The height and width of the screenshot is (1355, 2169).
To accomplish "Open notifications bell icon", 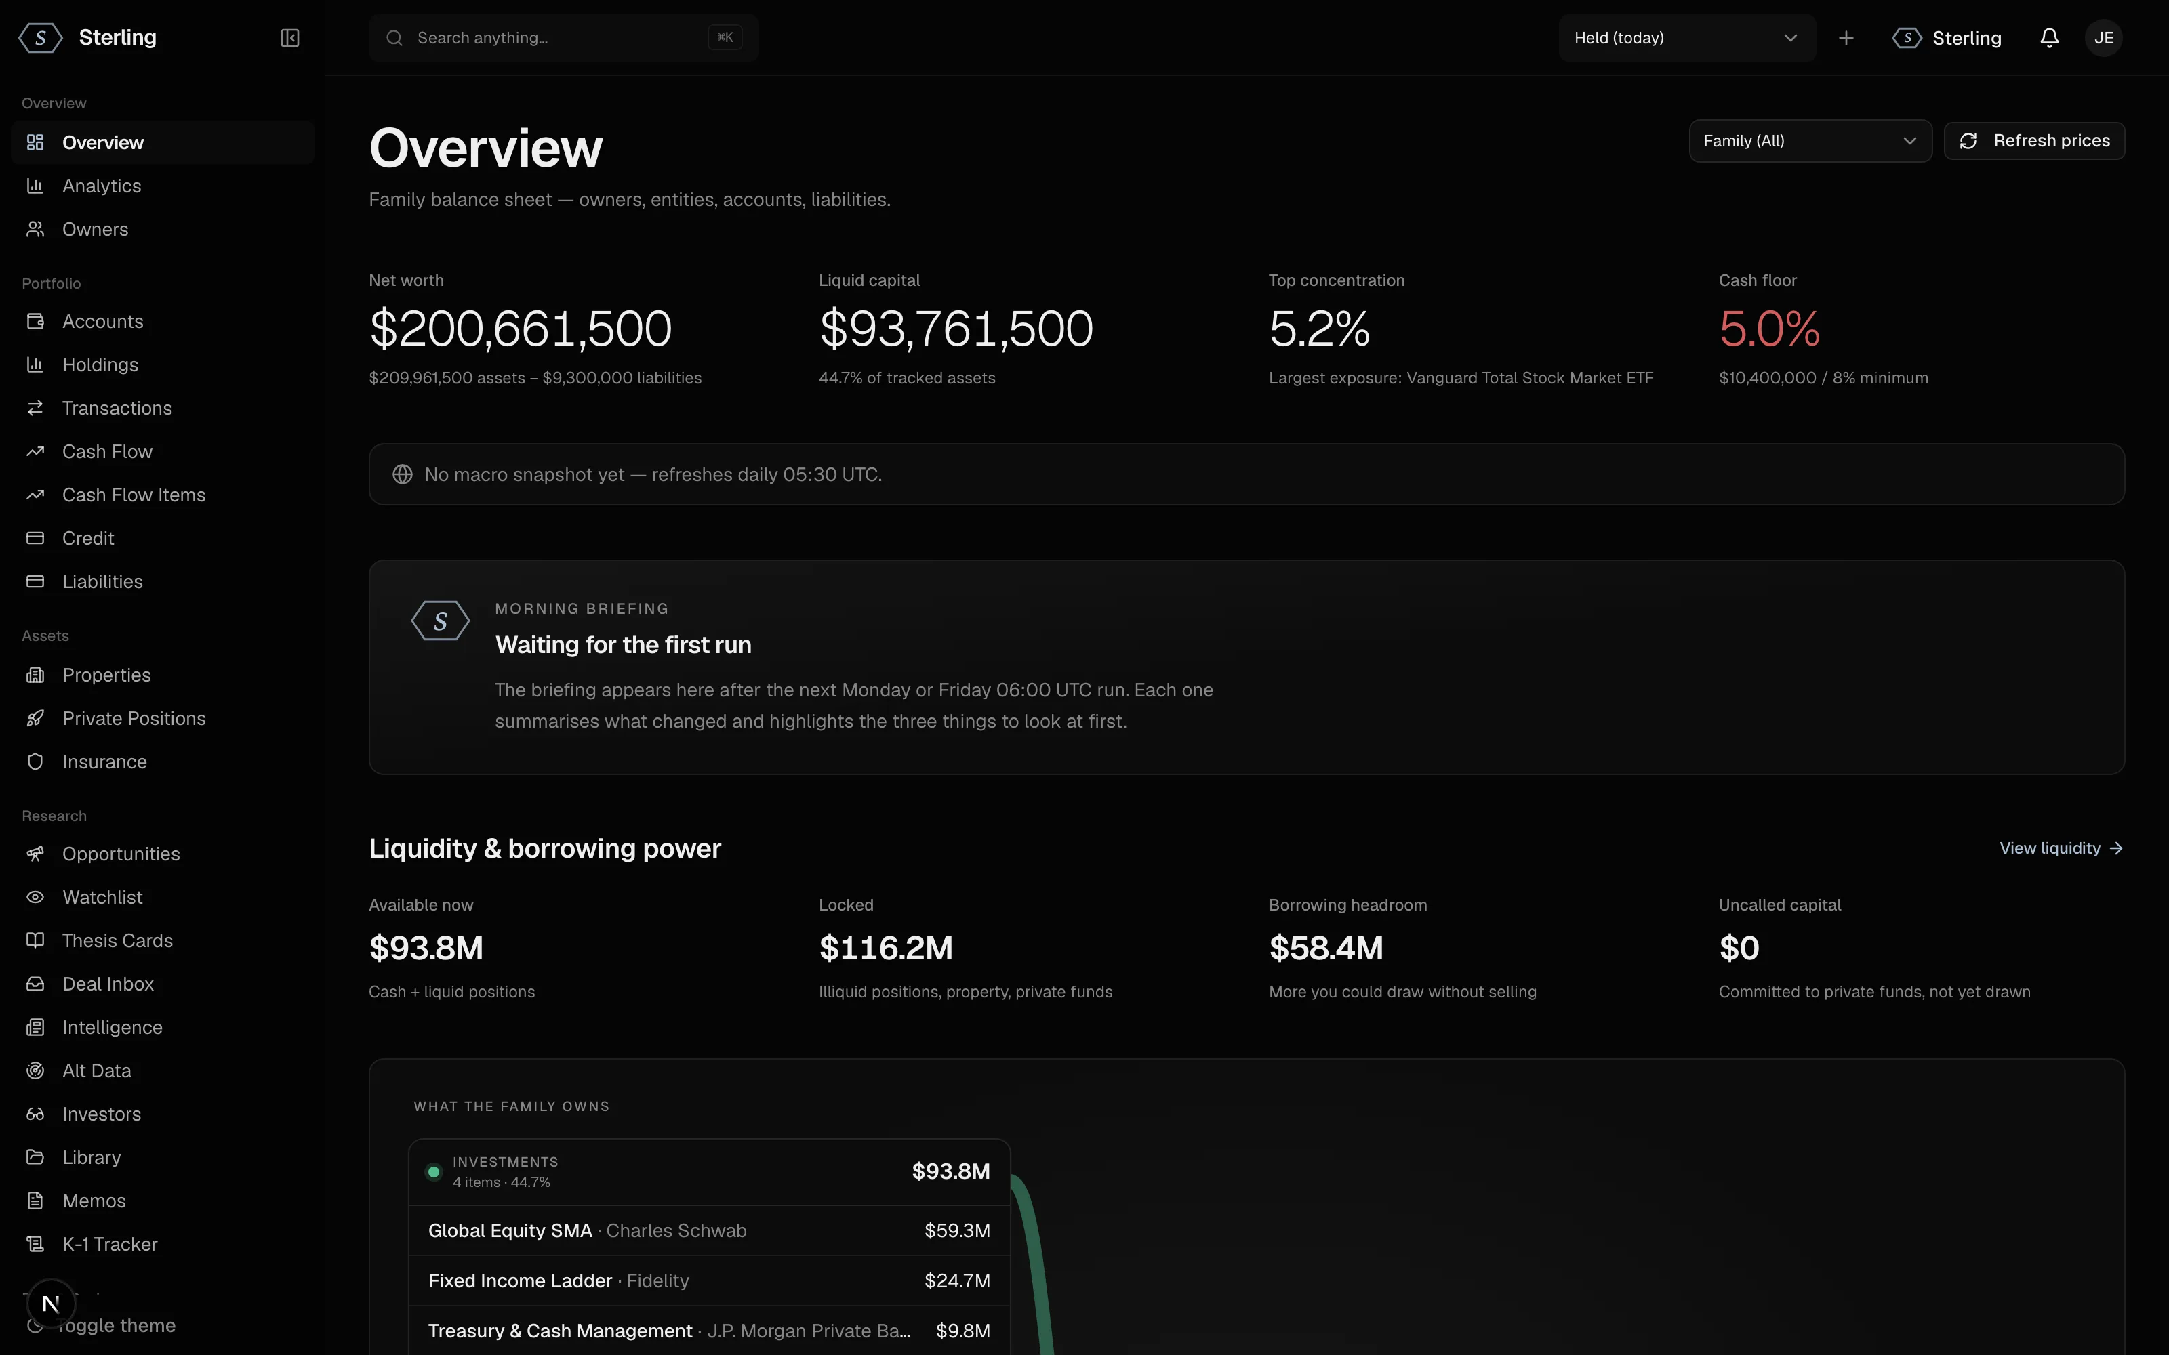I will (x=2049, y=38).
